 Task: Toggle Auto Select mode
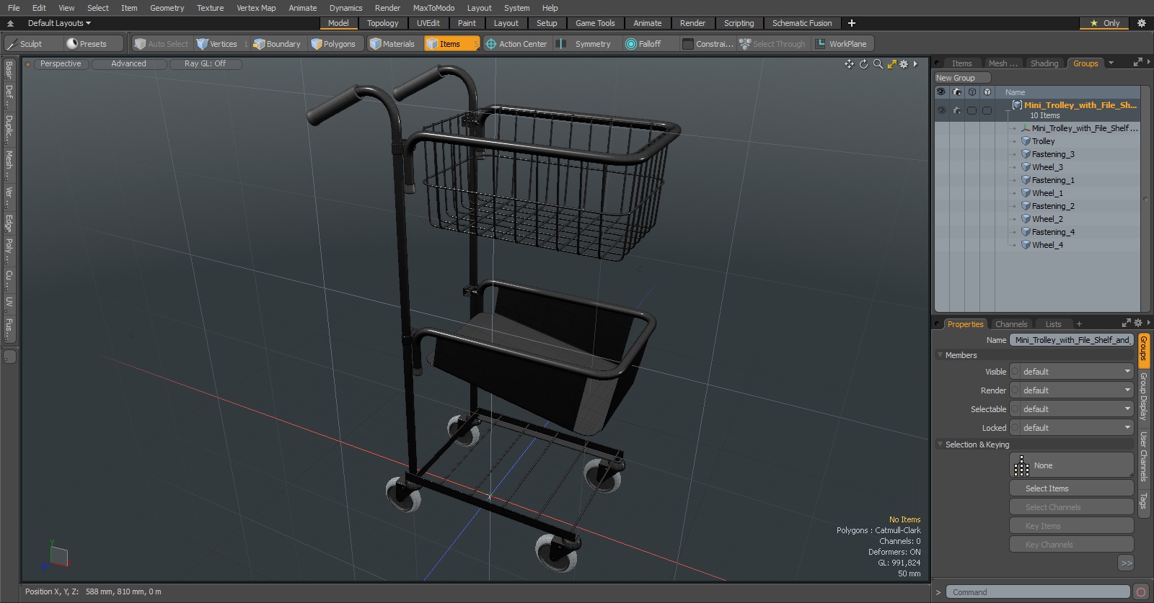[x=161, y=44]
